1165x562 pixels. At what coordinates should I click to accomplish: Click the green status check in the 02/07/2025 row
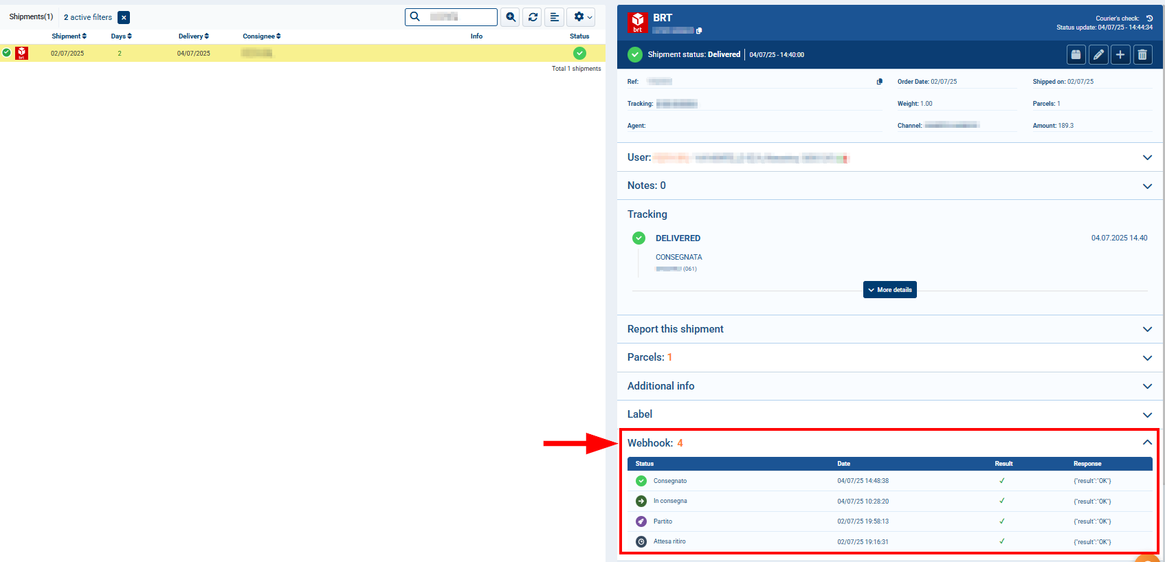[7, 52]
